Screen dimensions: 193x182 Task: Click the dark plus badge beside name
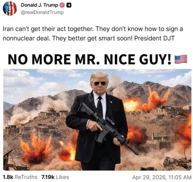click(x=69, y=5)
